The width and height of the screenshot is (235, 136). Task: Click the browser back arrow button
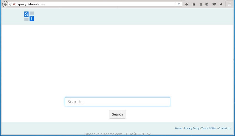pos(5,4)
